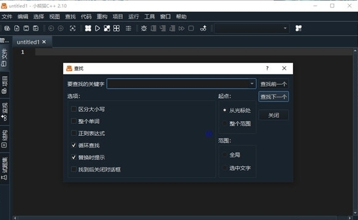
Task: Open the 窗口 menu
Action: point(165,17)
